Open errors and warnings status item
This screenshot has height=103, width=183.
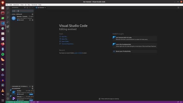[33, 102]
